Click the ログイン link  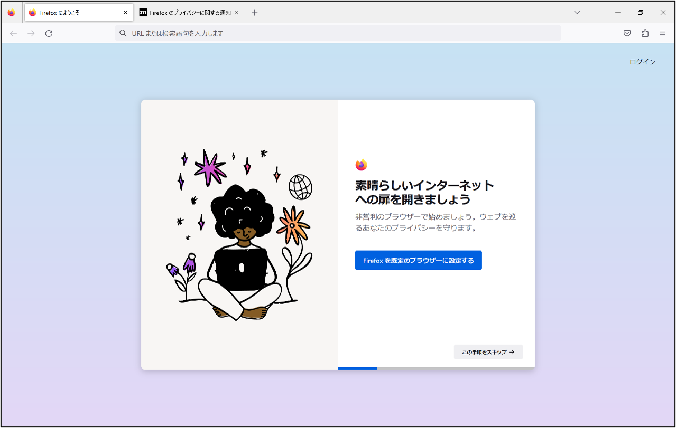pyautogui.click(x=642, y=62)
